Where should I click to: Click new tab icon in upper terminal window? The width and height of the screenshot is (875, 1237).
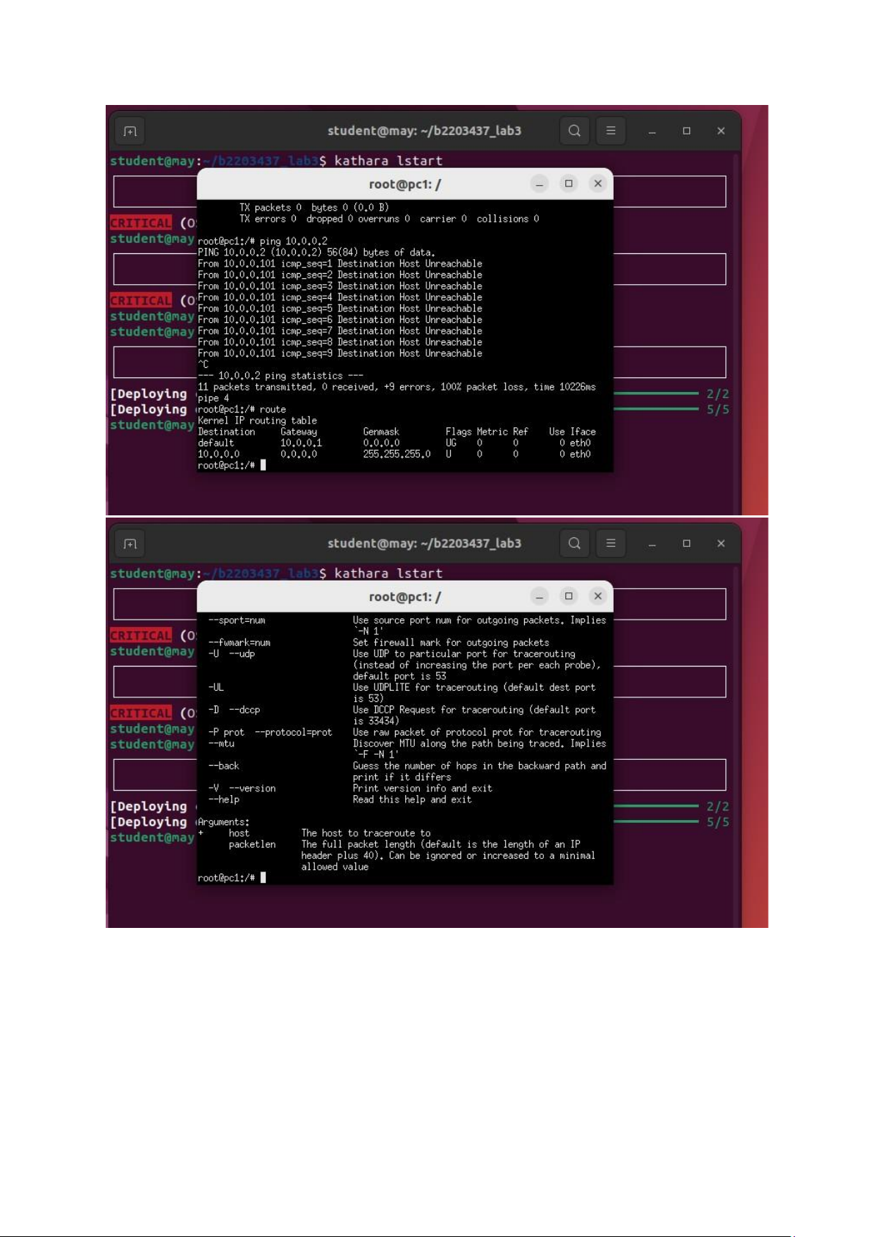[x=130, y=131]
